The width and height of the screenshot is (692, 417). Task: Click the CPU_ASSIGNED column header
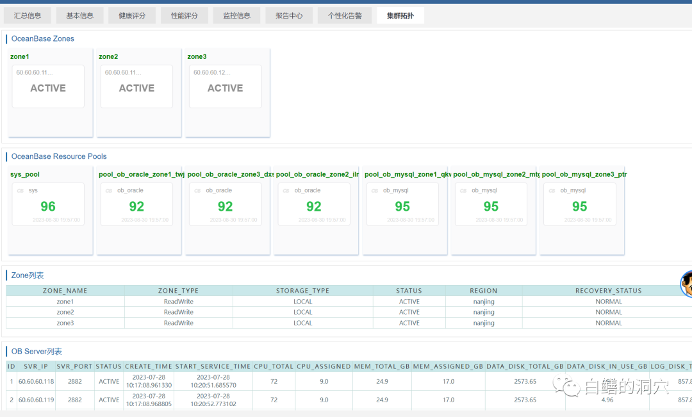click(x=324, y=366)
